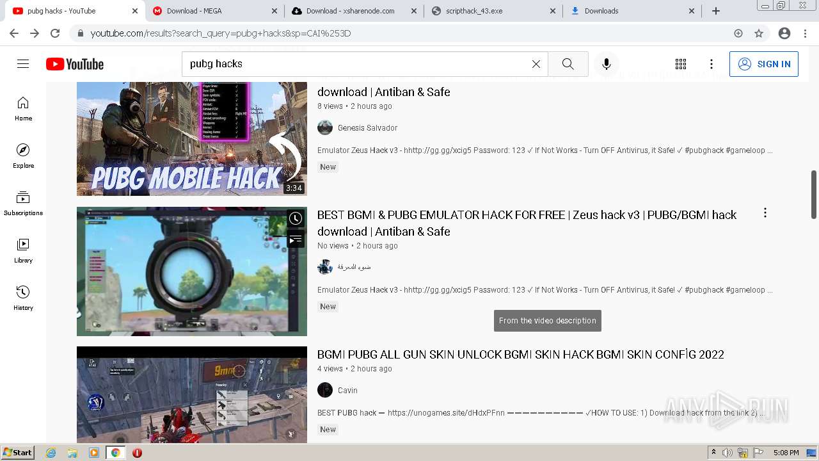
Task: Click the 5:08 PM taskbar clock
Action: pyautogui.click(x=786, y=453)
